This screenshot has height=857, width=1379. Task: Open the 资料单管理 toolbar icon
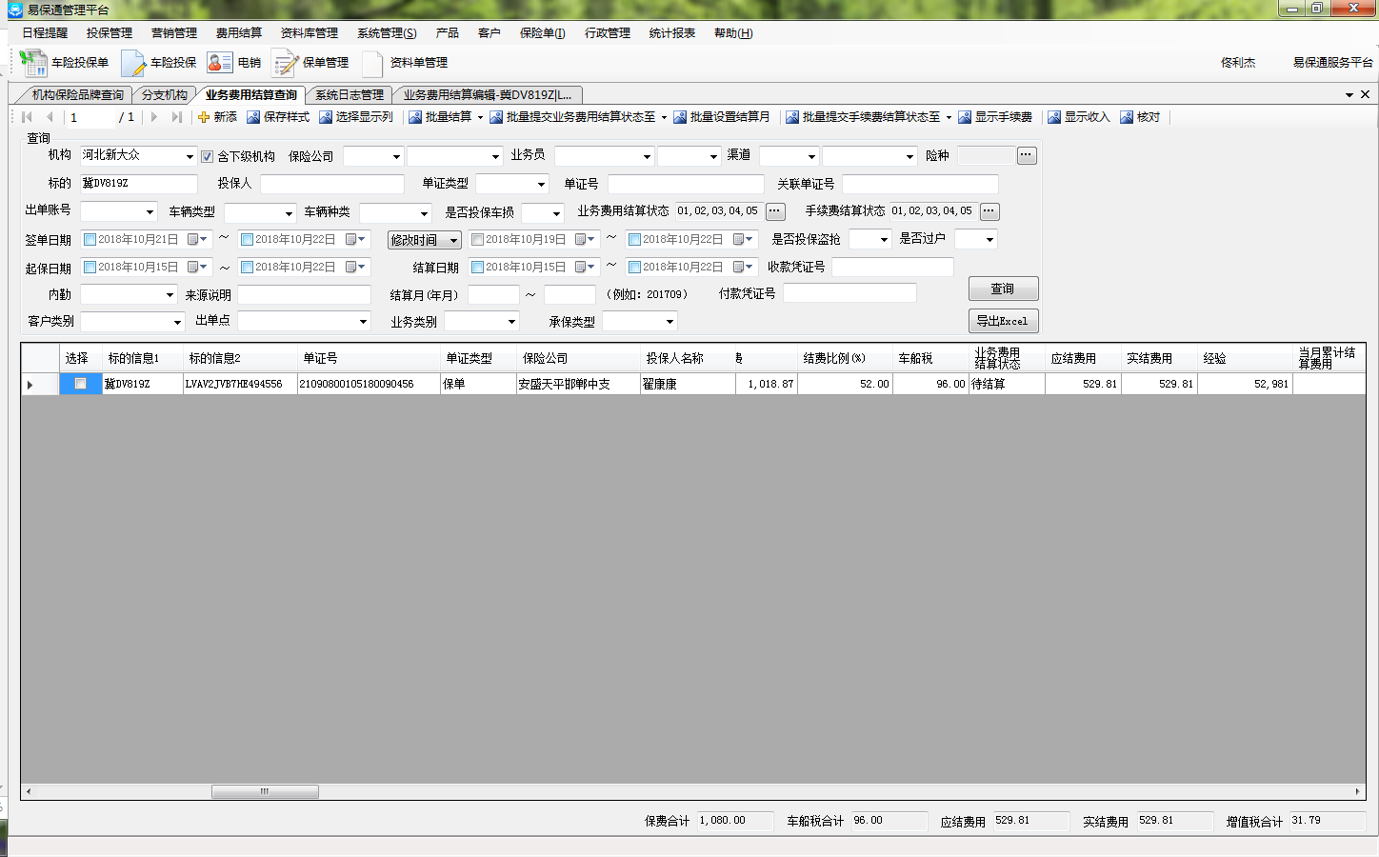373,63
